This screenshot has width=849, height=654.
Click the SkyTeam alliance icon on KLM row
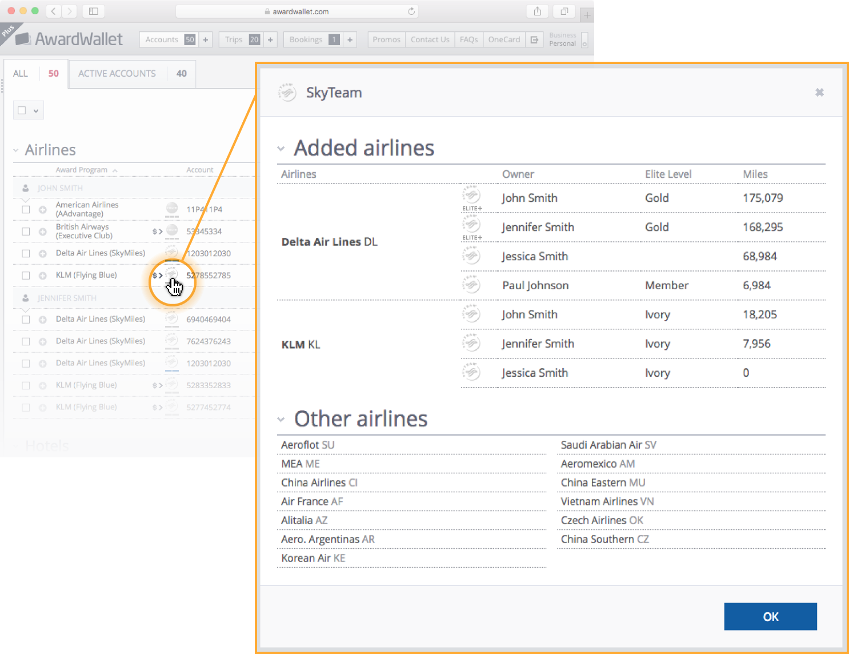click(171, 274)
